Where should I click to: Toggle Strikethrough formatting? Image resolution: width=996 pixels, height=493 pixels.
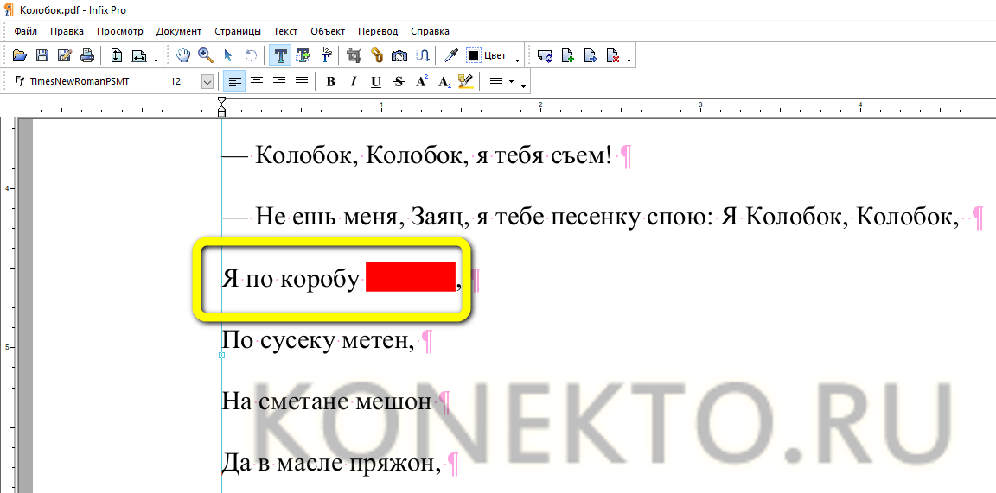tap(399, 81)
